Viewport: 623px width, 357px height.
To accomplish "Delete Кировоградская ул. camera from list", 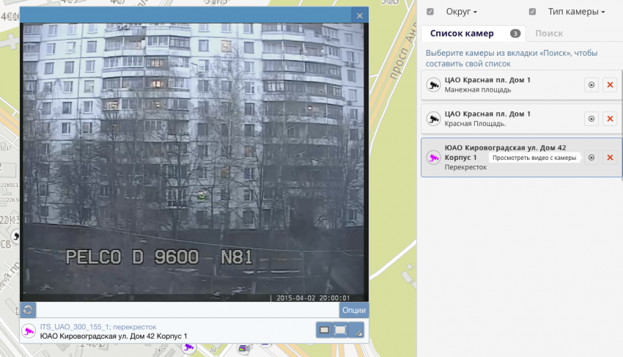I will point(609,158).
